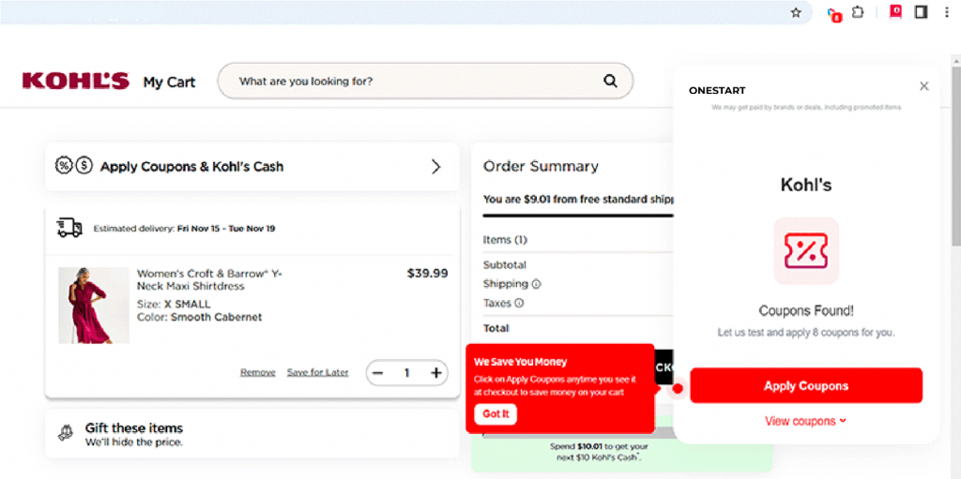Click the $39.99 item price
Screen dimensions: 961x479
click(427, 273)
